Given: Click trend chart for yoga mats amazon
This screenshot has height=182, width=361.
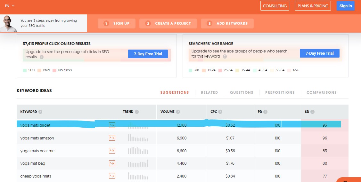Looking at the screenshot, I should (138, 138).
